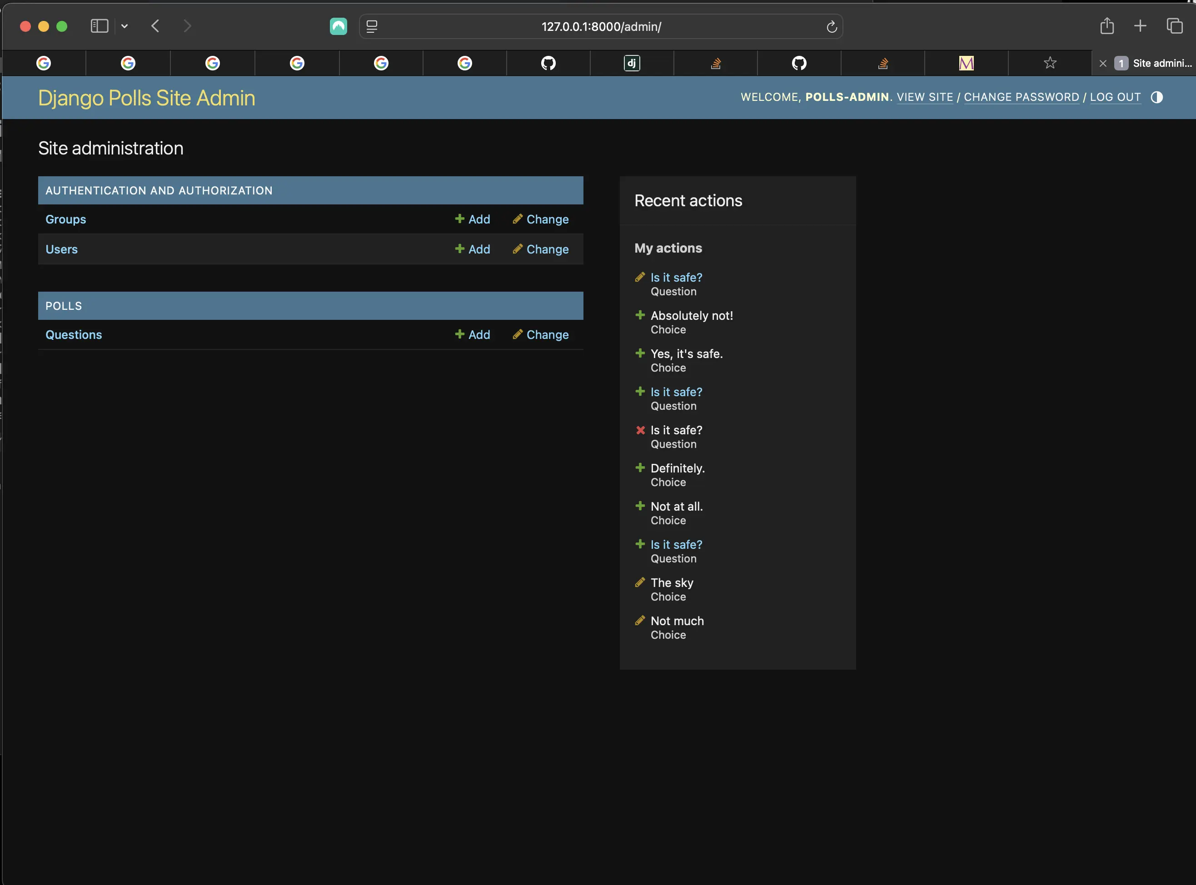Open the Groups model link

(x=66, y=219)
